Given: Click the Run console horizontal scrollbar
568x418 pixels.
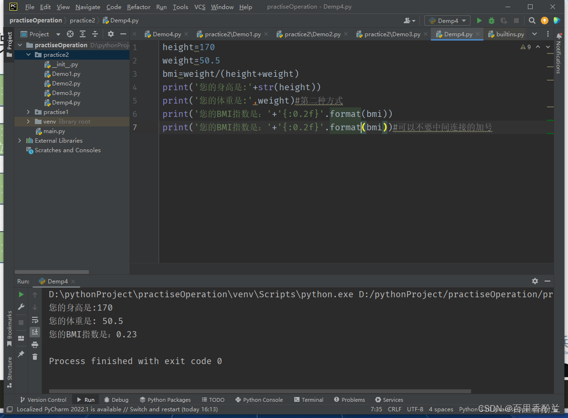Looking at the screenshot, I should tap(260, 391).
